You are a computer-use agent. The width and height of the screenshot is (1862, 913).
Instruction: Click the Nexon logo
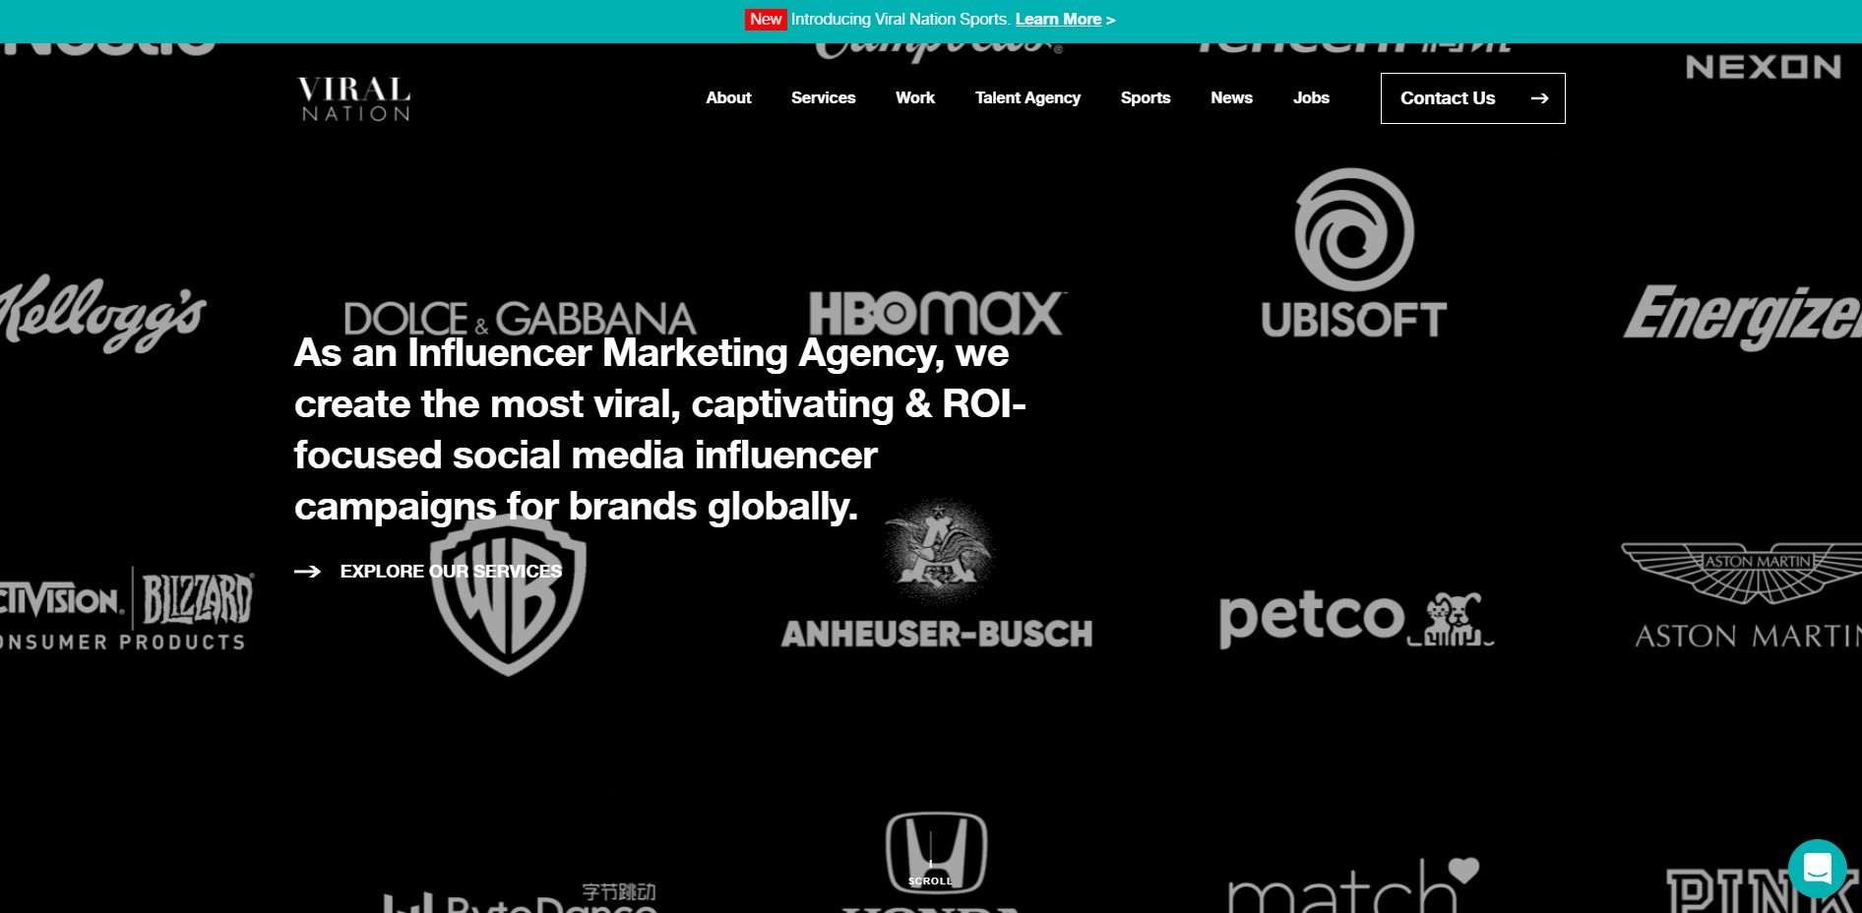click(1763, 67)
